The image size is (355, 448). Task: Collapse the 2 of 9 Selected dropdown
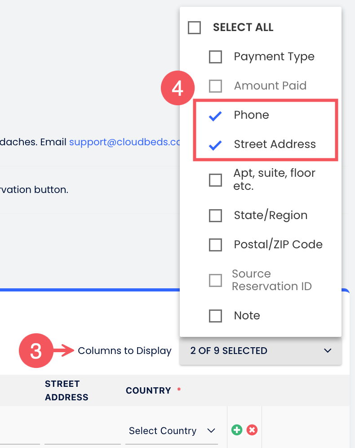pos(261,351)
